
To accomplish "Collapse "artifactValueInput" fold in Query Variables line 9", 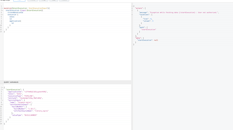I will (x=2, y=104).
